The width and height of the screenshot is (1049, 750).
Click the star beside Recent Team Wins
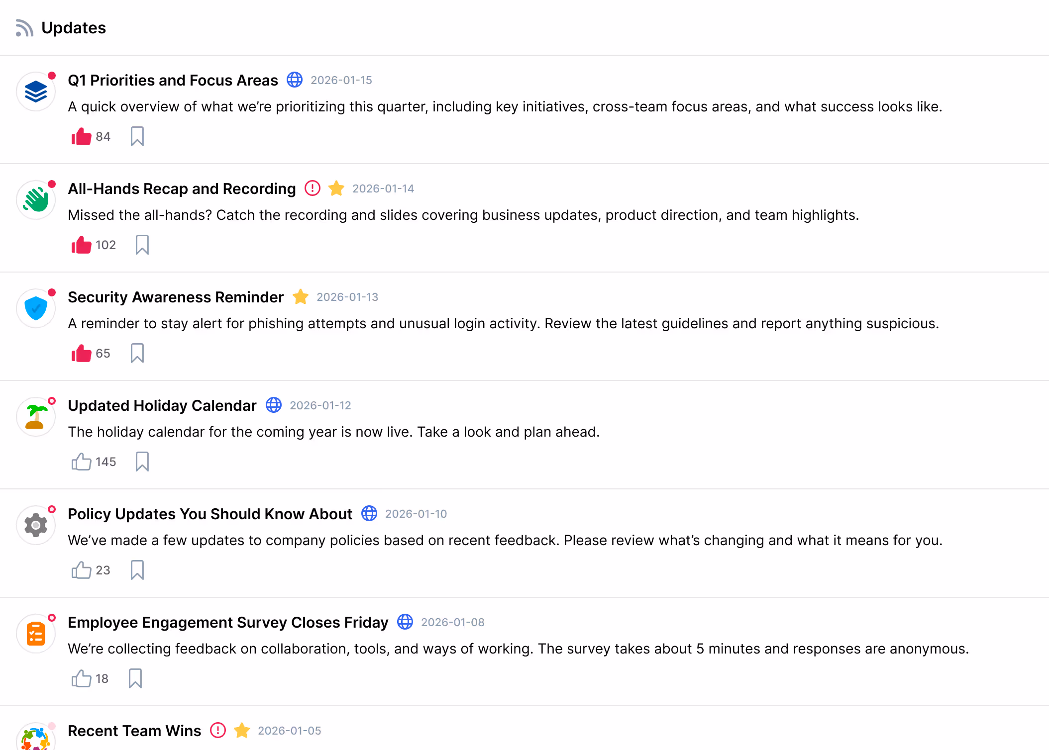click(x=242, y=731)
